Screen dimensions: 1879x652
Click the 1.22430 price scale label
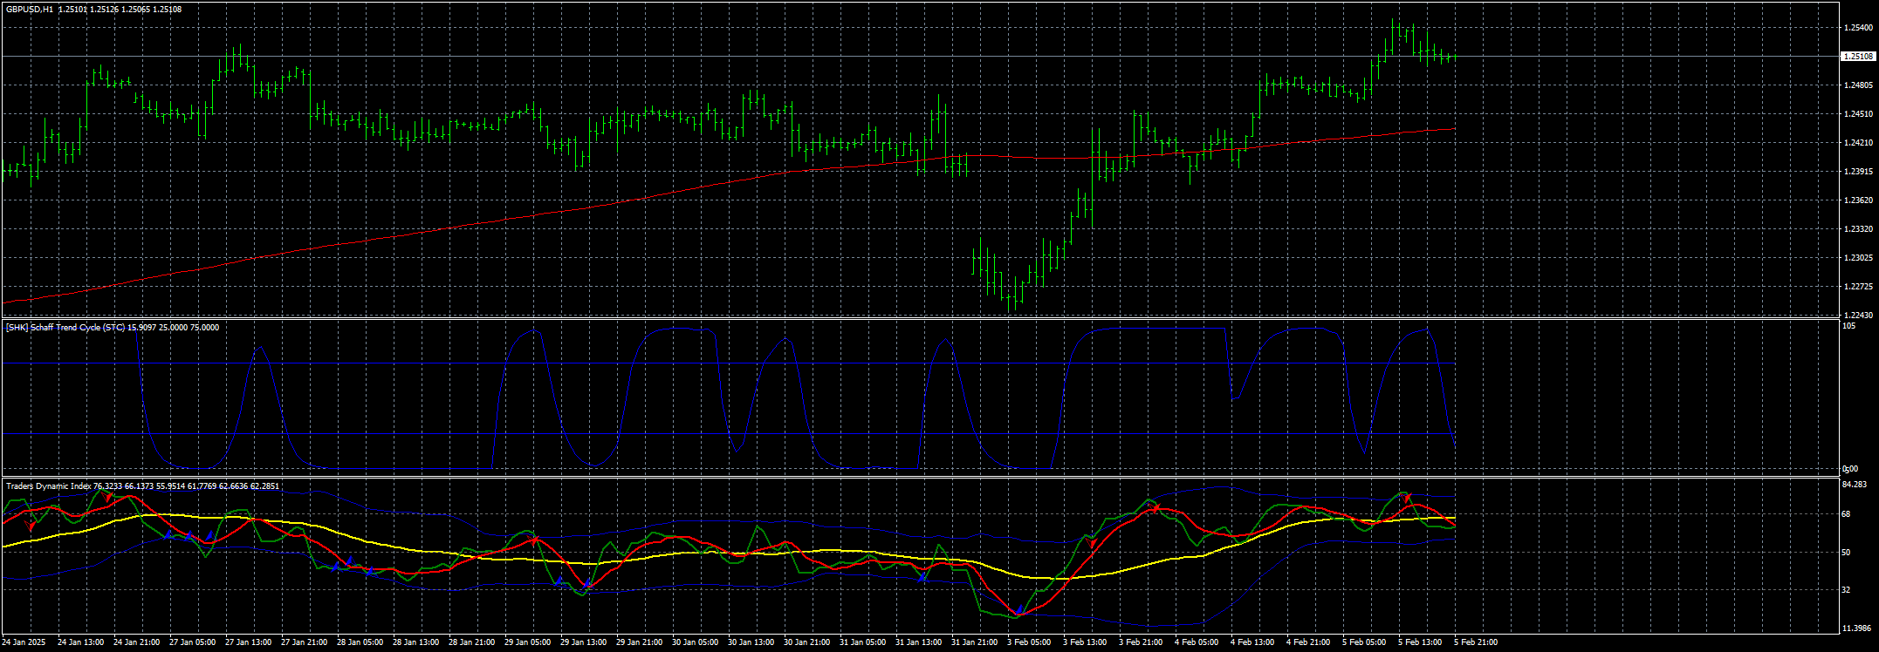coord(1858,316)
